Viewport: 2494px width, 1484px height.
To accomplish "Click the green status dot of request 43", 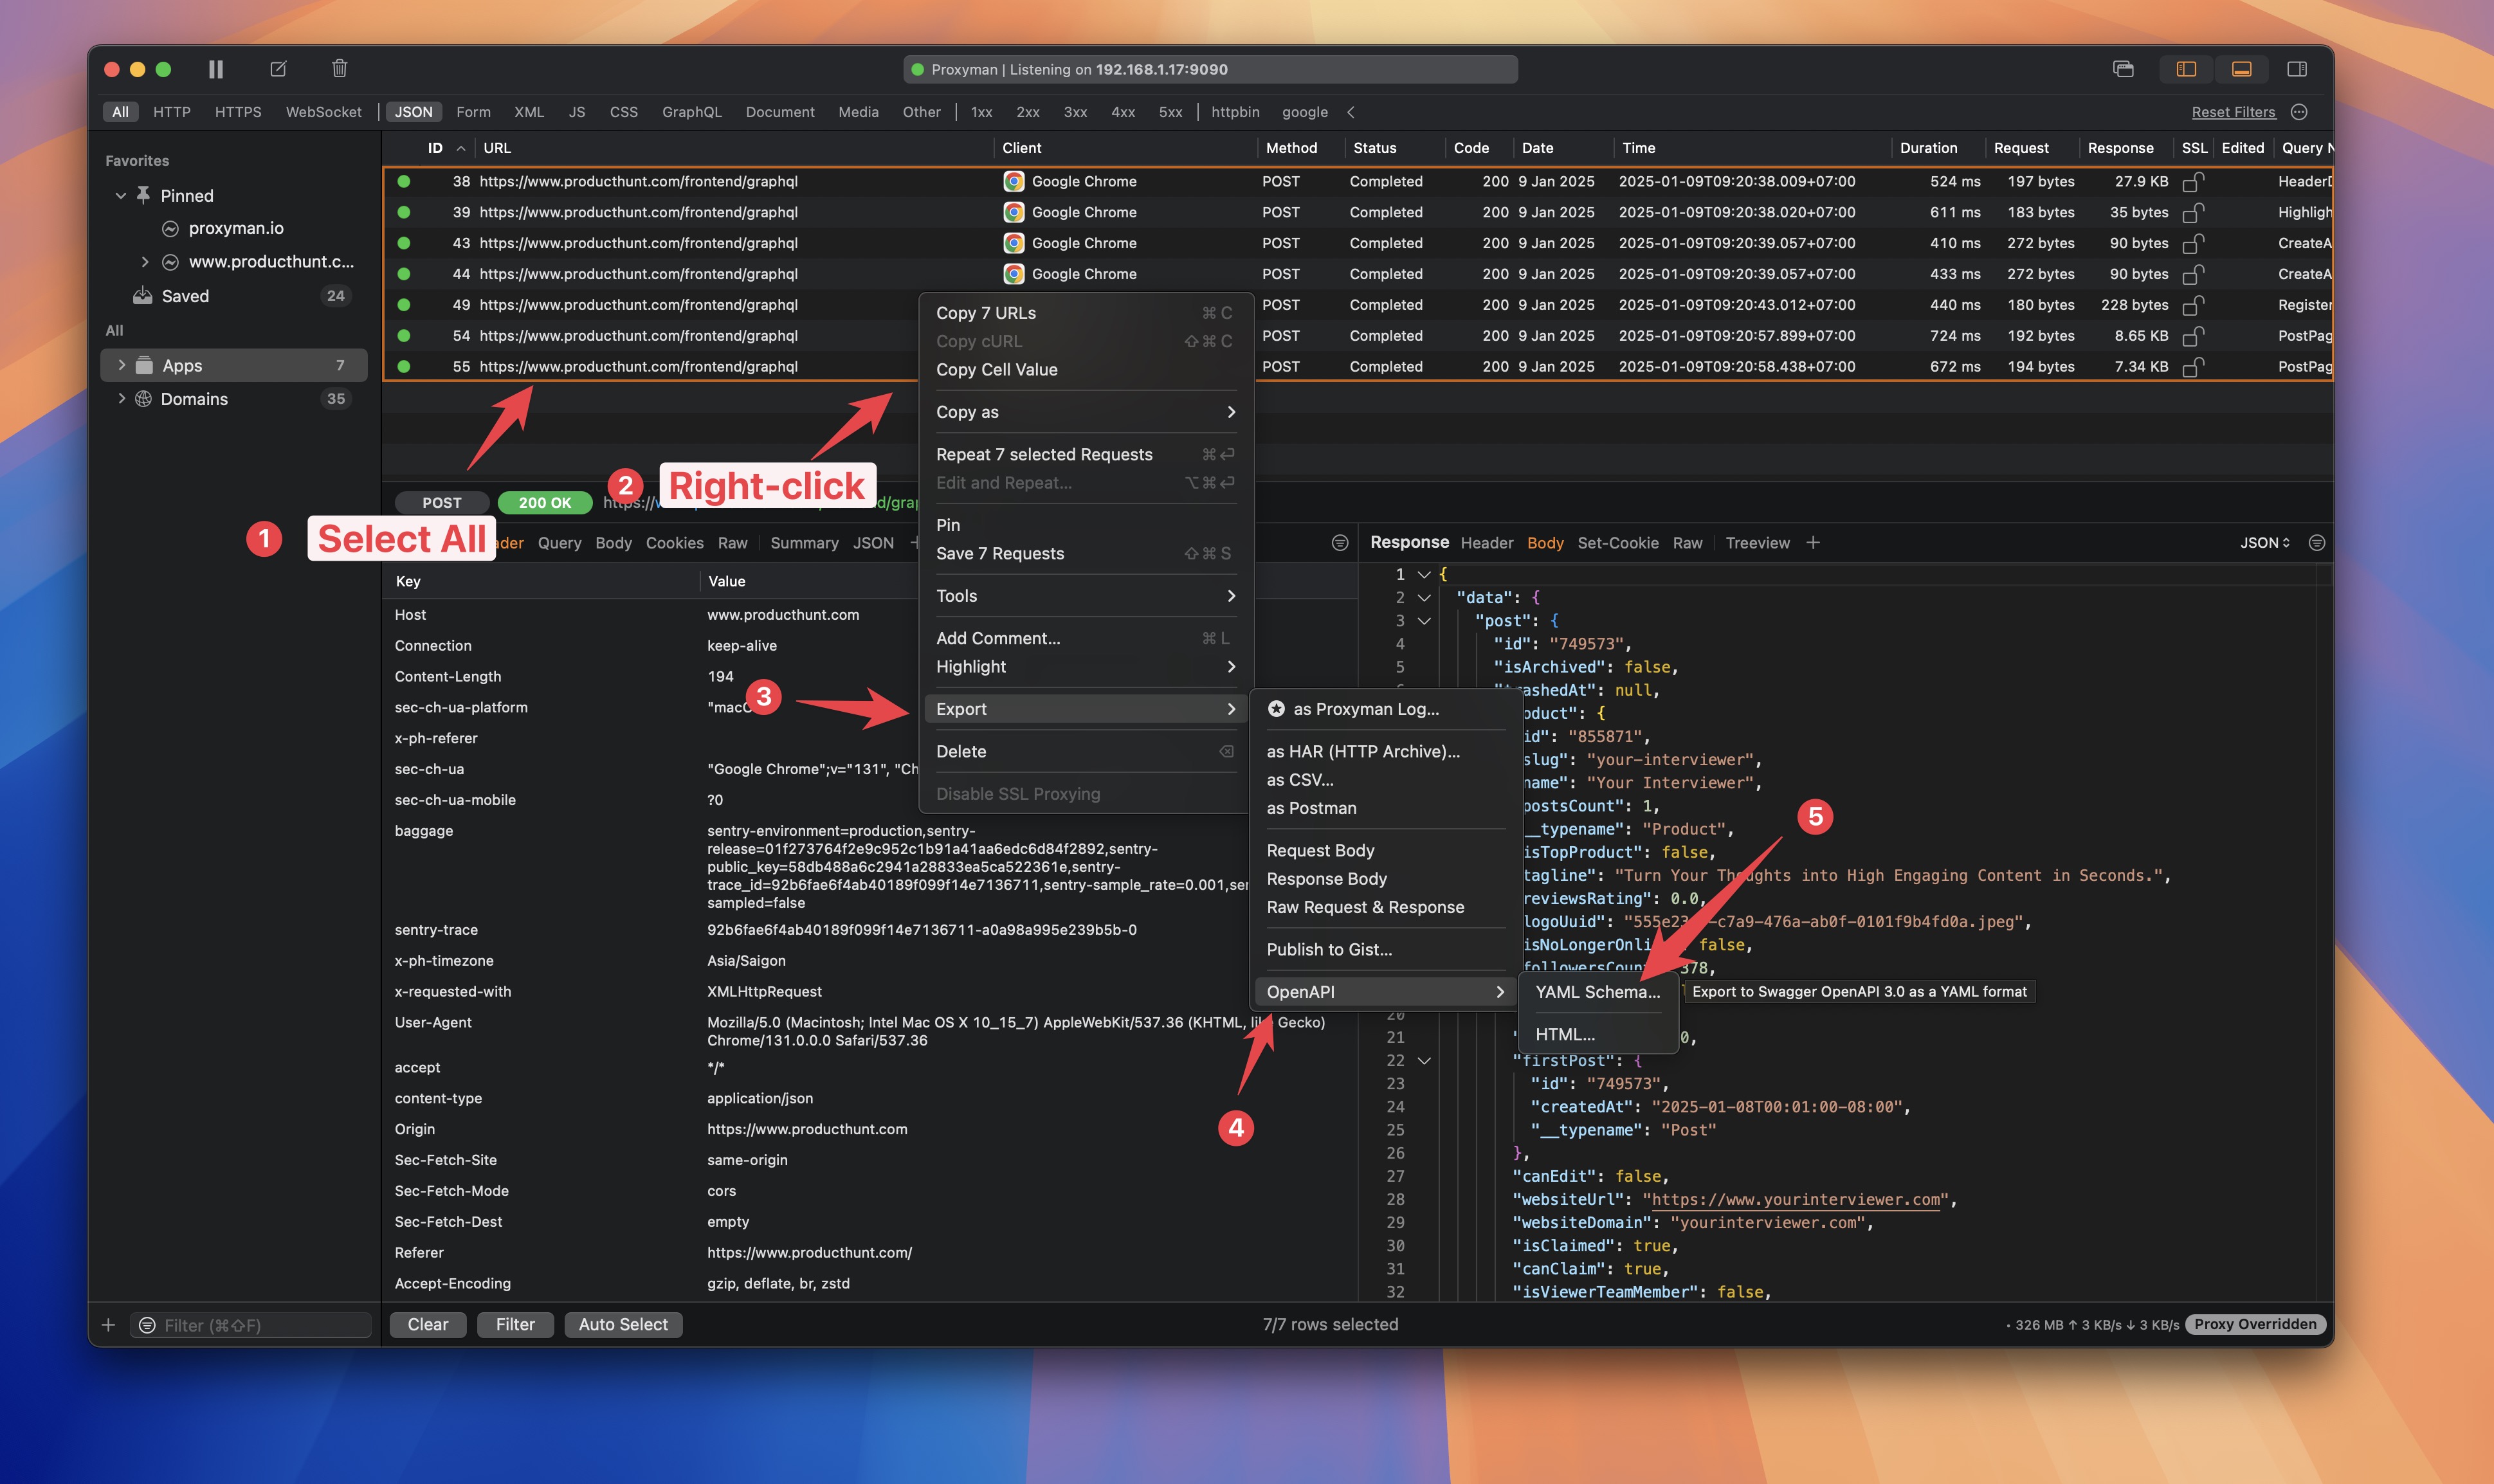I will (404, 243).
